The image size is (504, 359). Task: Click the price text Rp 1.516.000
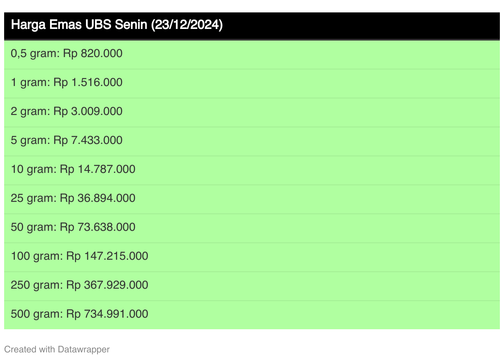(88, 82)
